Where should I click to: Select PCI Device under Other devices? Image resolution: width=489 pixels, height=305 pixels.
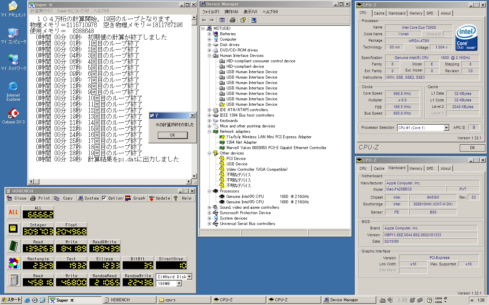pos(236,159)
